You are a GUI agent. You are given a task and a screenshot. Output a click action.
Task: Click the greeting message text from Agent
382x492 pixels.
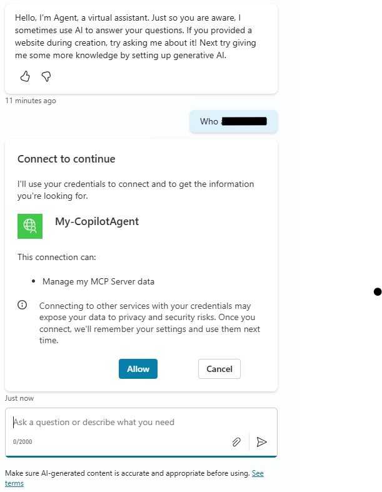[135, 36]
